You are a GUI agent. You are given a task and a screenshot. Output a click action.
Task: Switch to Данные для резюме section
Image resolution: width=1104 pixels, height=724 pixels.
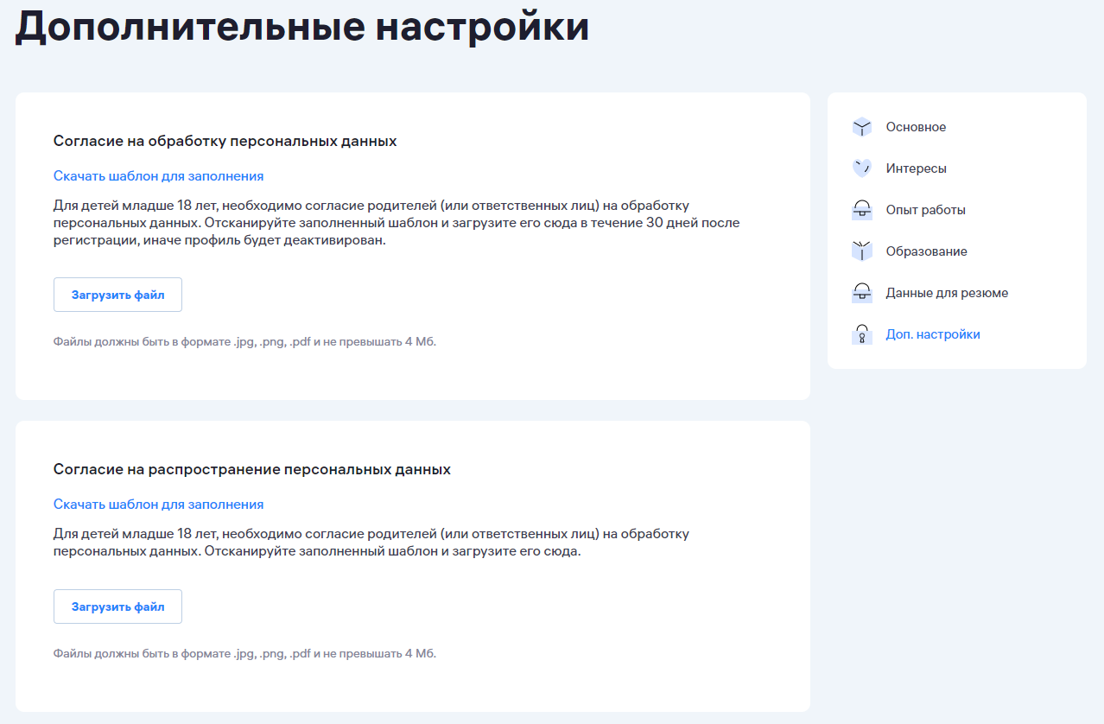tap(947, 293)
